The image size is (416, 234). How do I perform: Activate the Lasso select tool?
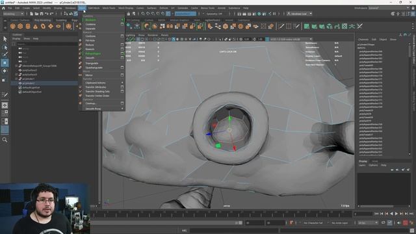pos(5,47)
